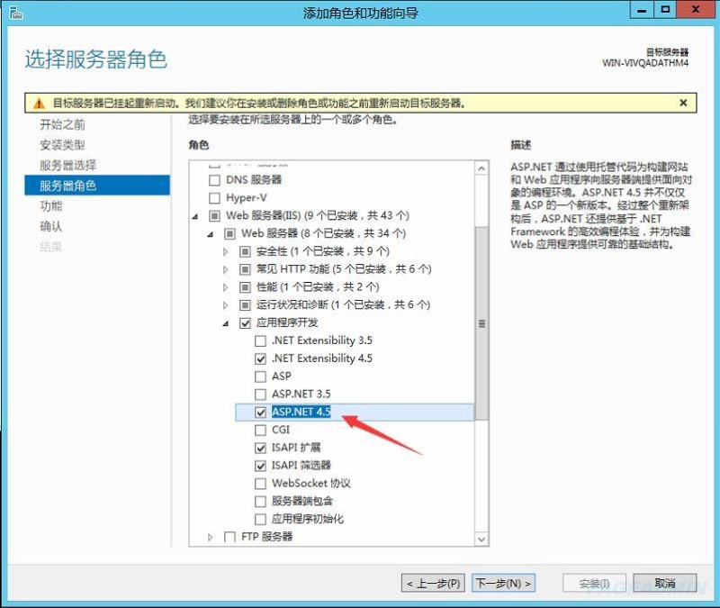Expand the 常见 HTTP 功能 node
Screen dimensions: 720x608
coord(226,269)
